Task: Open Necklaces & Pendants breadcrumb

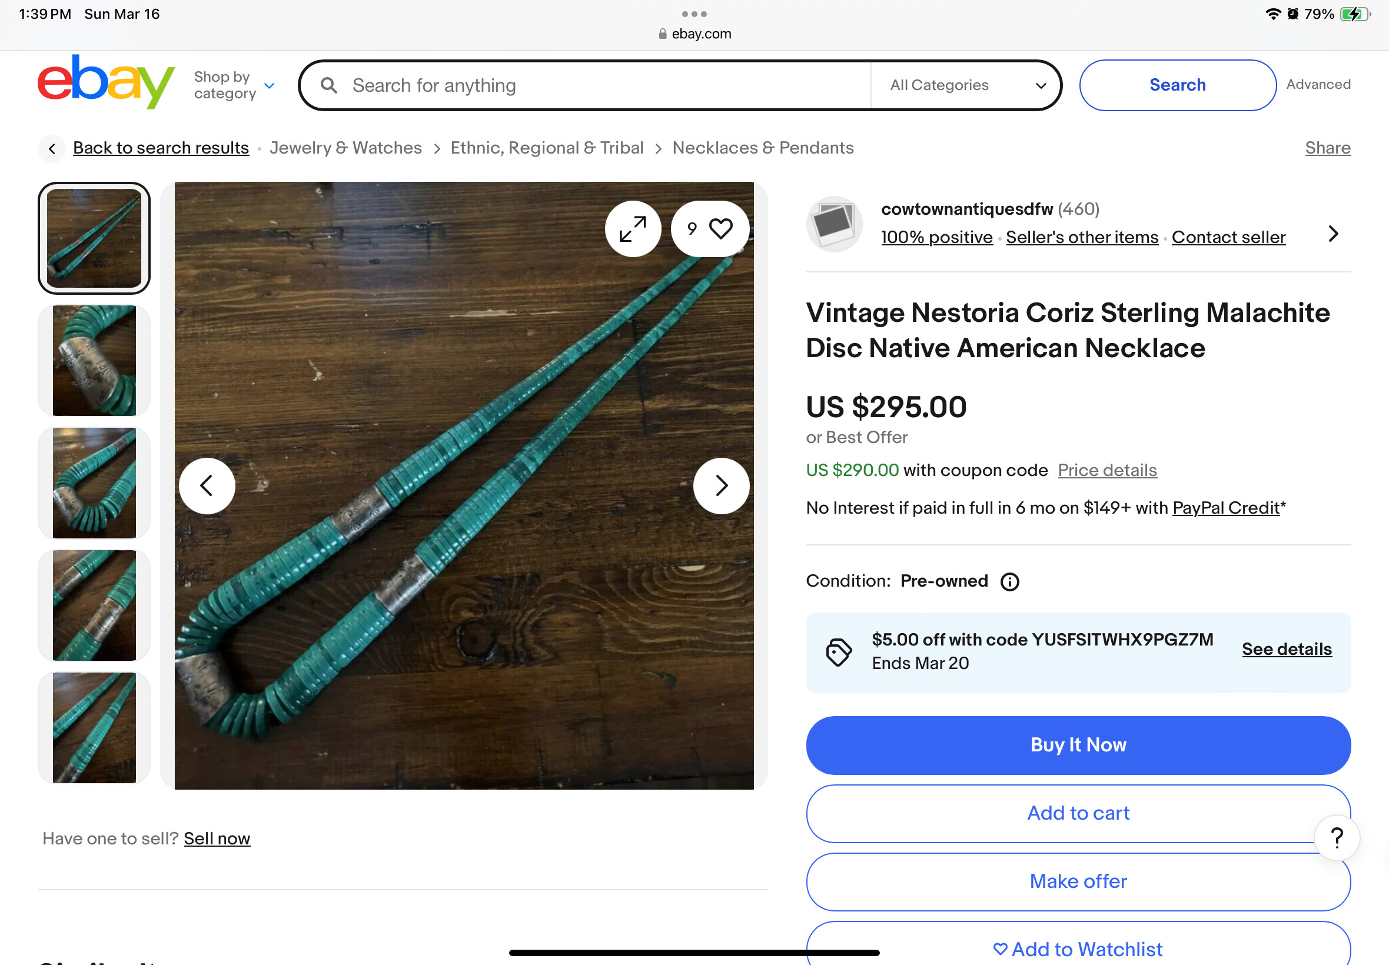Action: 763,148
